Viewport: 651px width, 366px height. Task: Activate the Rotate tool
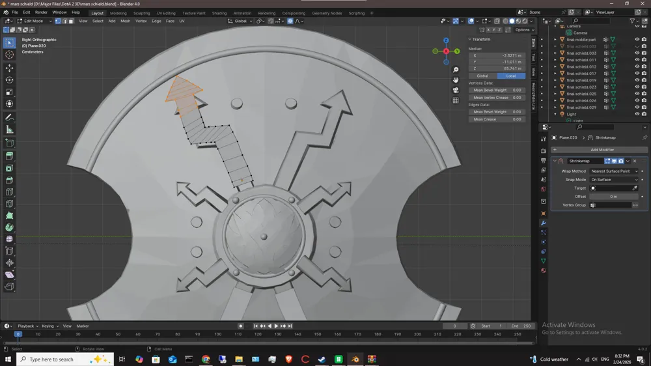tap(10, 79)
